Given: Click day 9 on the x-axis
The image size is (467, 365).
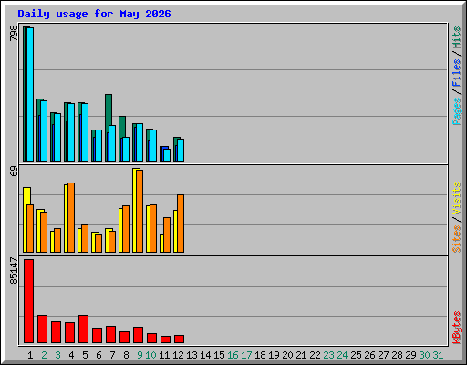Looking at the screenshot, I should (140, 355).
